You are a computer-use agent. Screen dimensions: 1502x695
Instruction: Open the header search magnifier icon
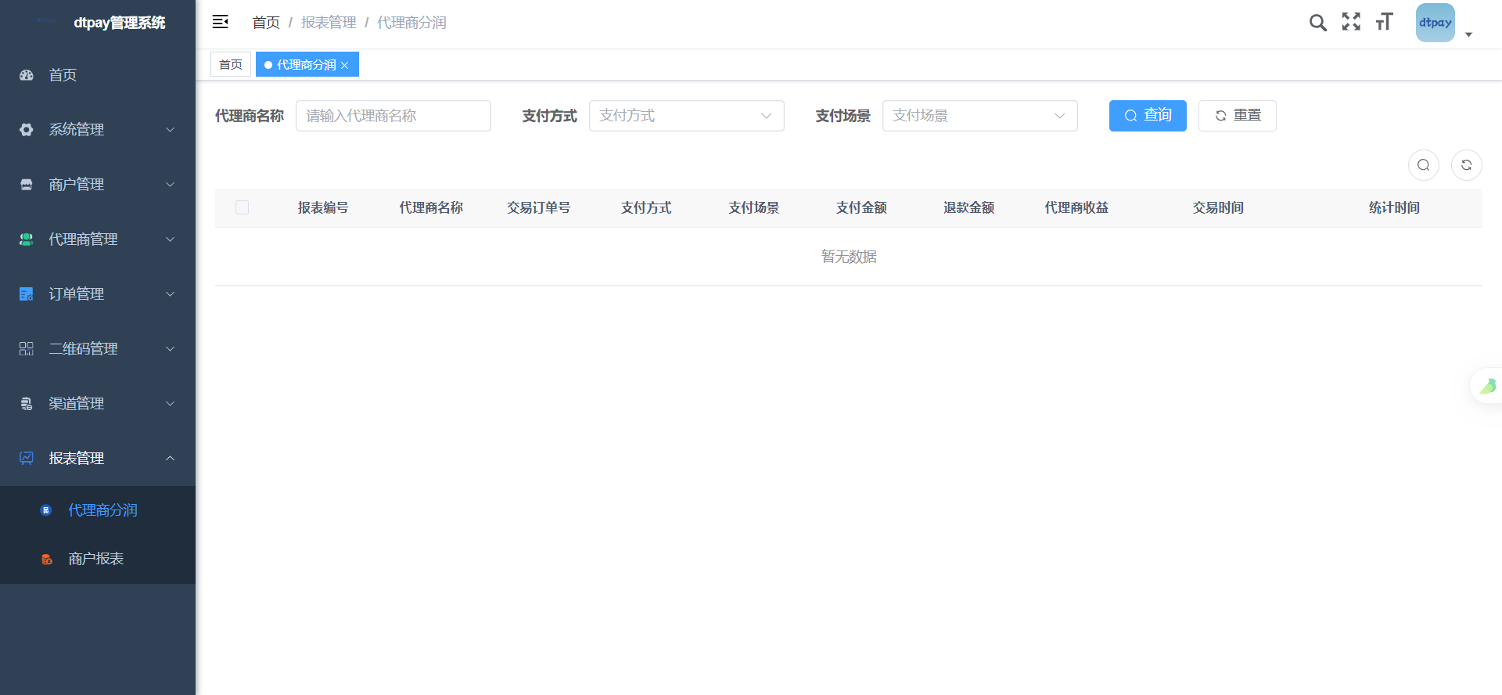tap(1317, 23)
